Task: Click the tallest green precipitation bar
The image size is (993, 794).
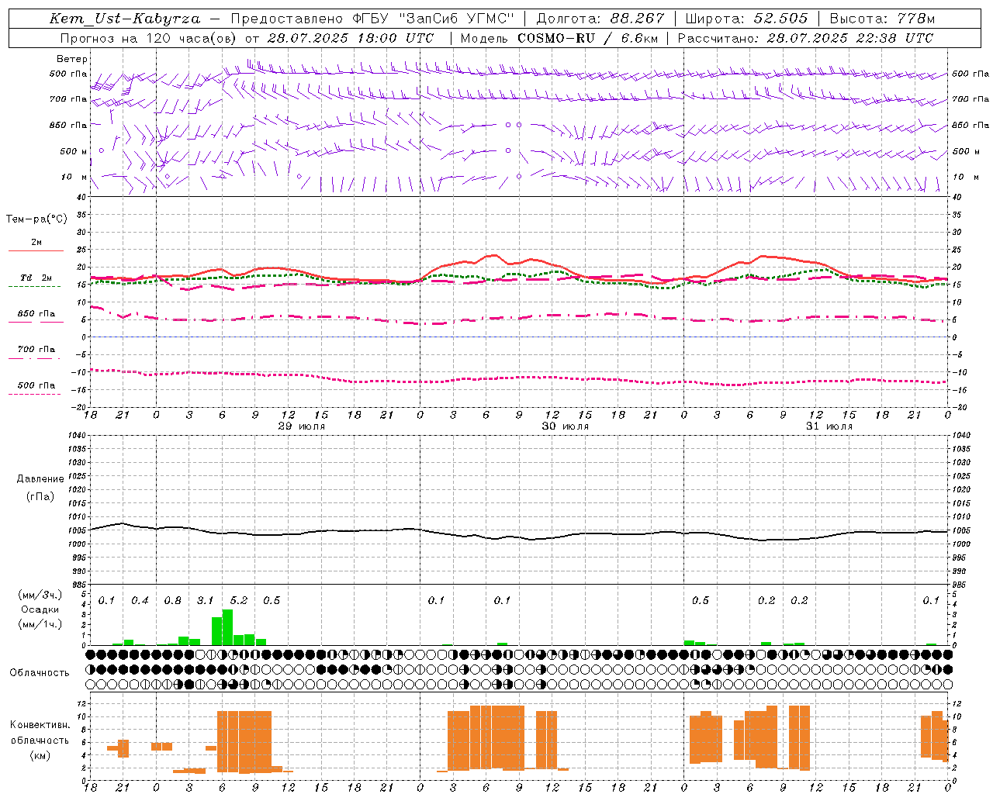Action: [x=227, y=627]
